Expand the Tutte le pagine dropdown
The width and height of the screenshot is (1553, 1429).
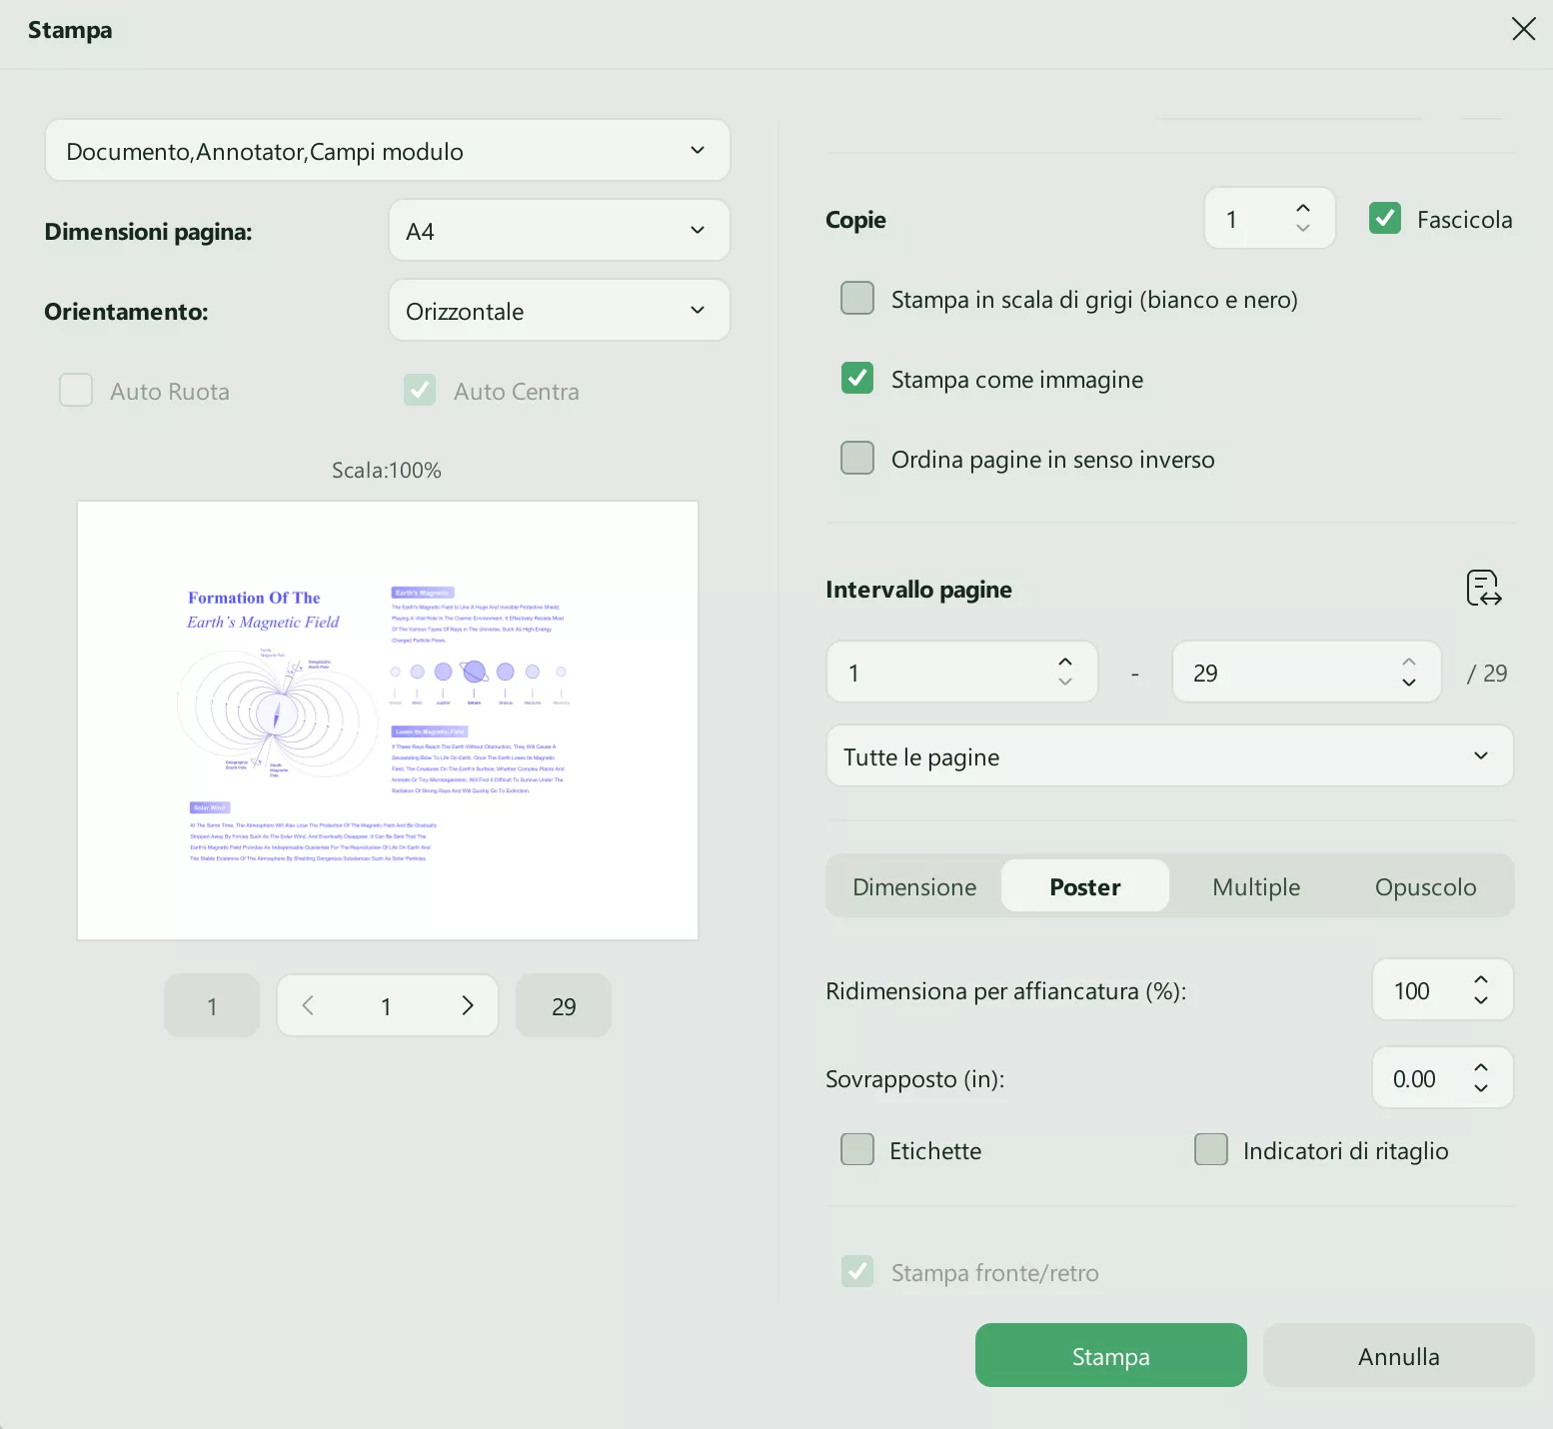[1169, 756]
